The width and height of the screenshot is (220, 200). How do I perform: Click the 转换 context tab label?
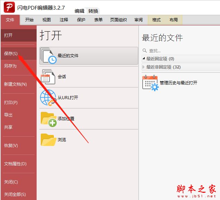(x=93, y=11)
